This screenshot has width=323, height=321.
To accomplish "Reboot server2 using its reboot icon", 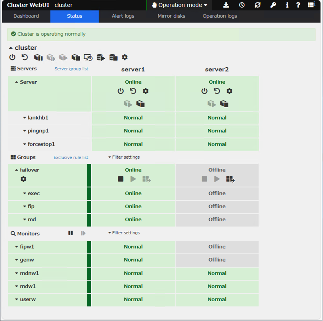I will (217, 91).
